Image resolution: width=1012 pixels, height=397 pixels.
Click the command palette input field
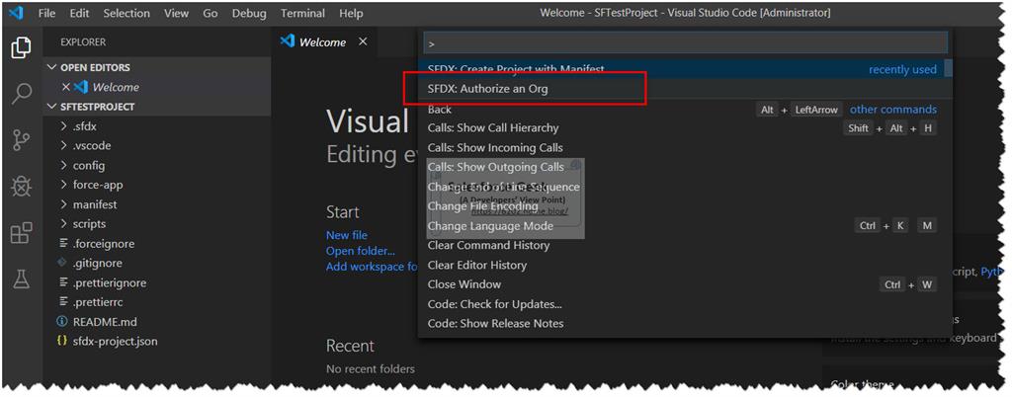coord(686,43)
